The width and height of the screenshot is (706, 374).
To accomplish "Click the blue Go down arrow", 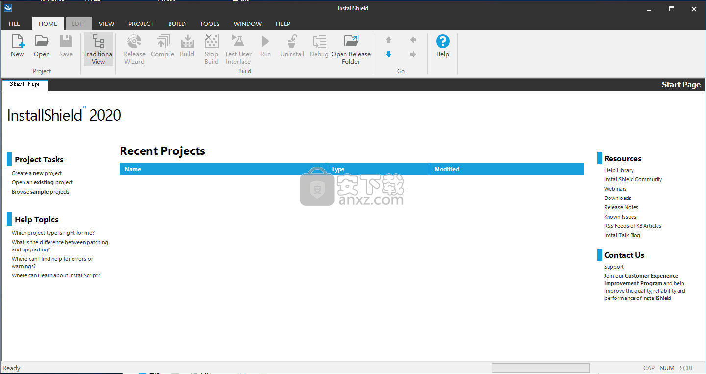I will tap(389, 54).
